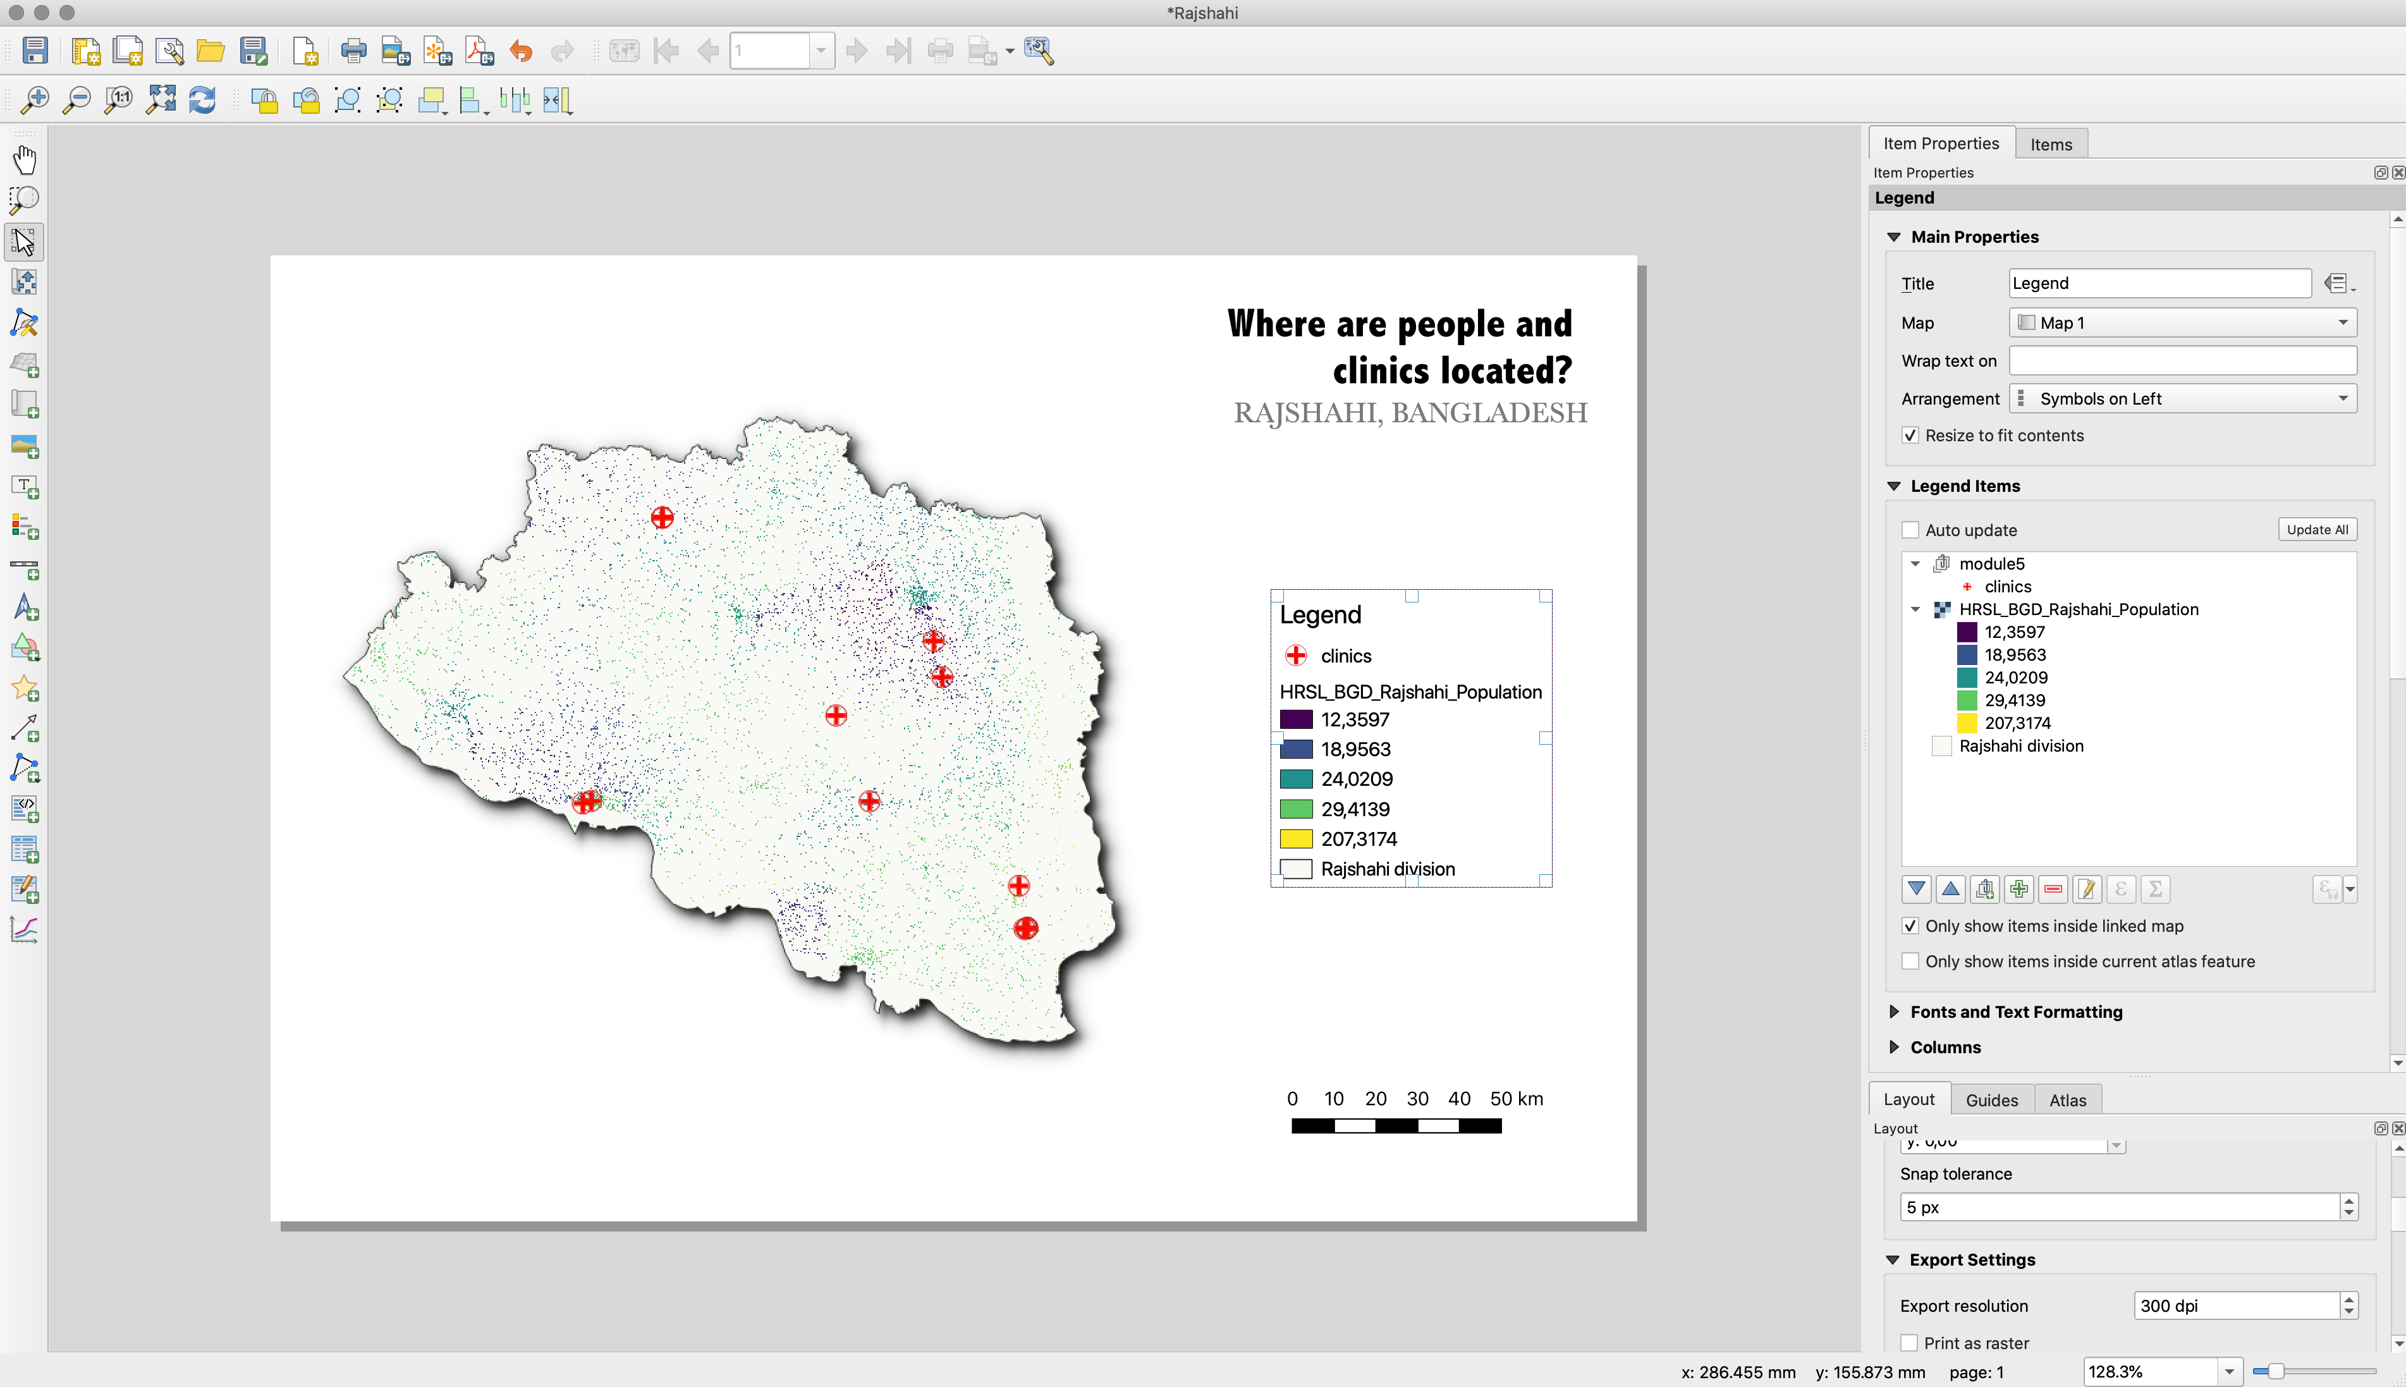Screen dimensions: 2406x1387
Task: Enable the Auto update checkbox
Action: point(1910,530)
